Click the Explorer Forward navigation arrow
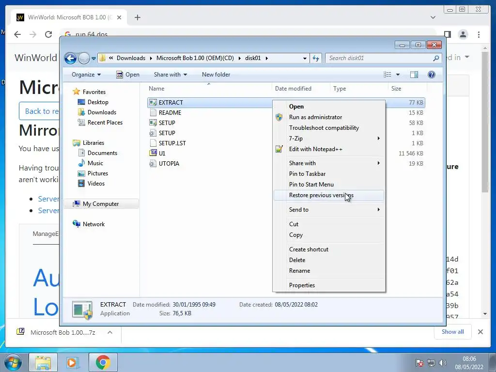Image resolution: width=496 pixels, height=372 pixels. (84, 58)
